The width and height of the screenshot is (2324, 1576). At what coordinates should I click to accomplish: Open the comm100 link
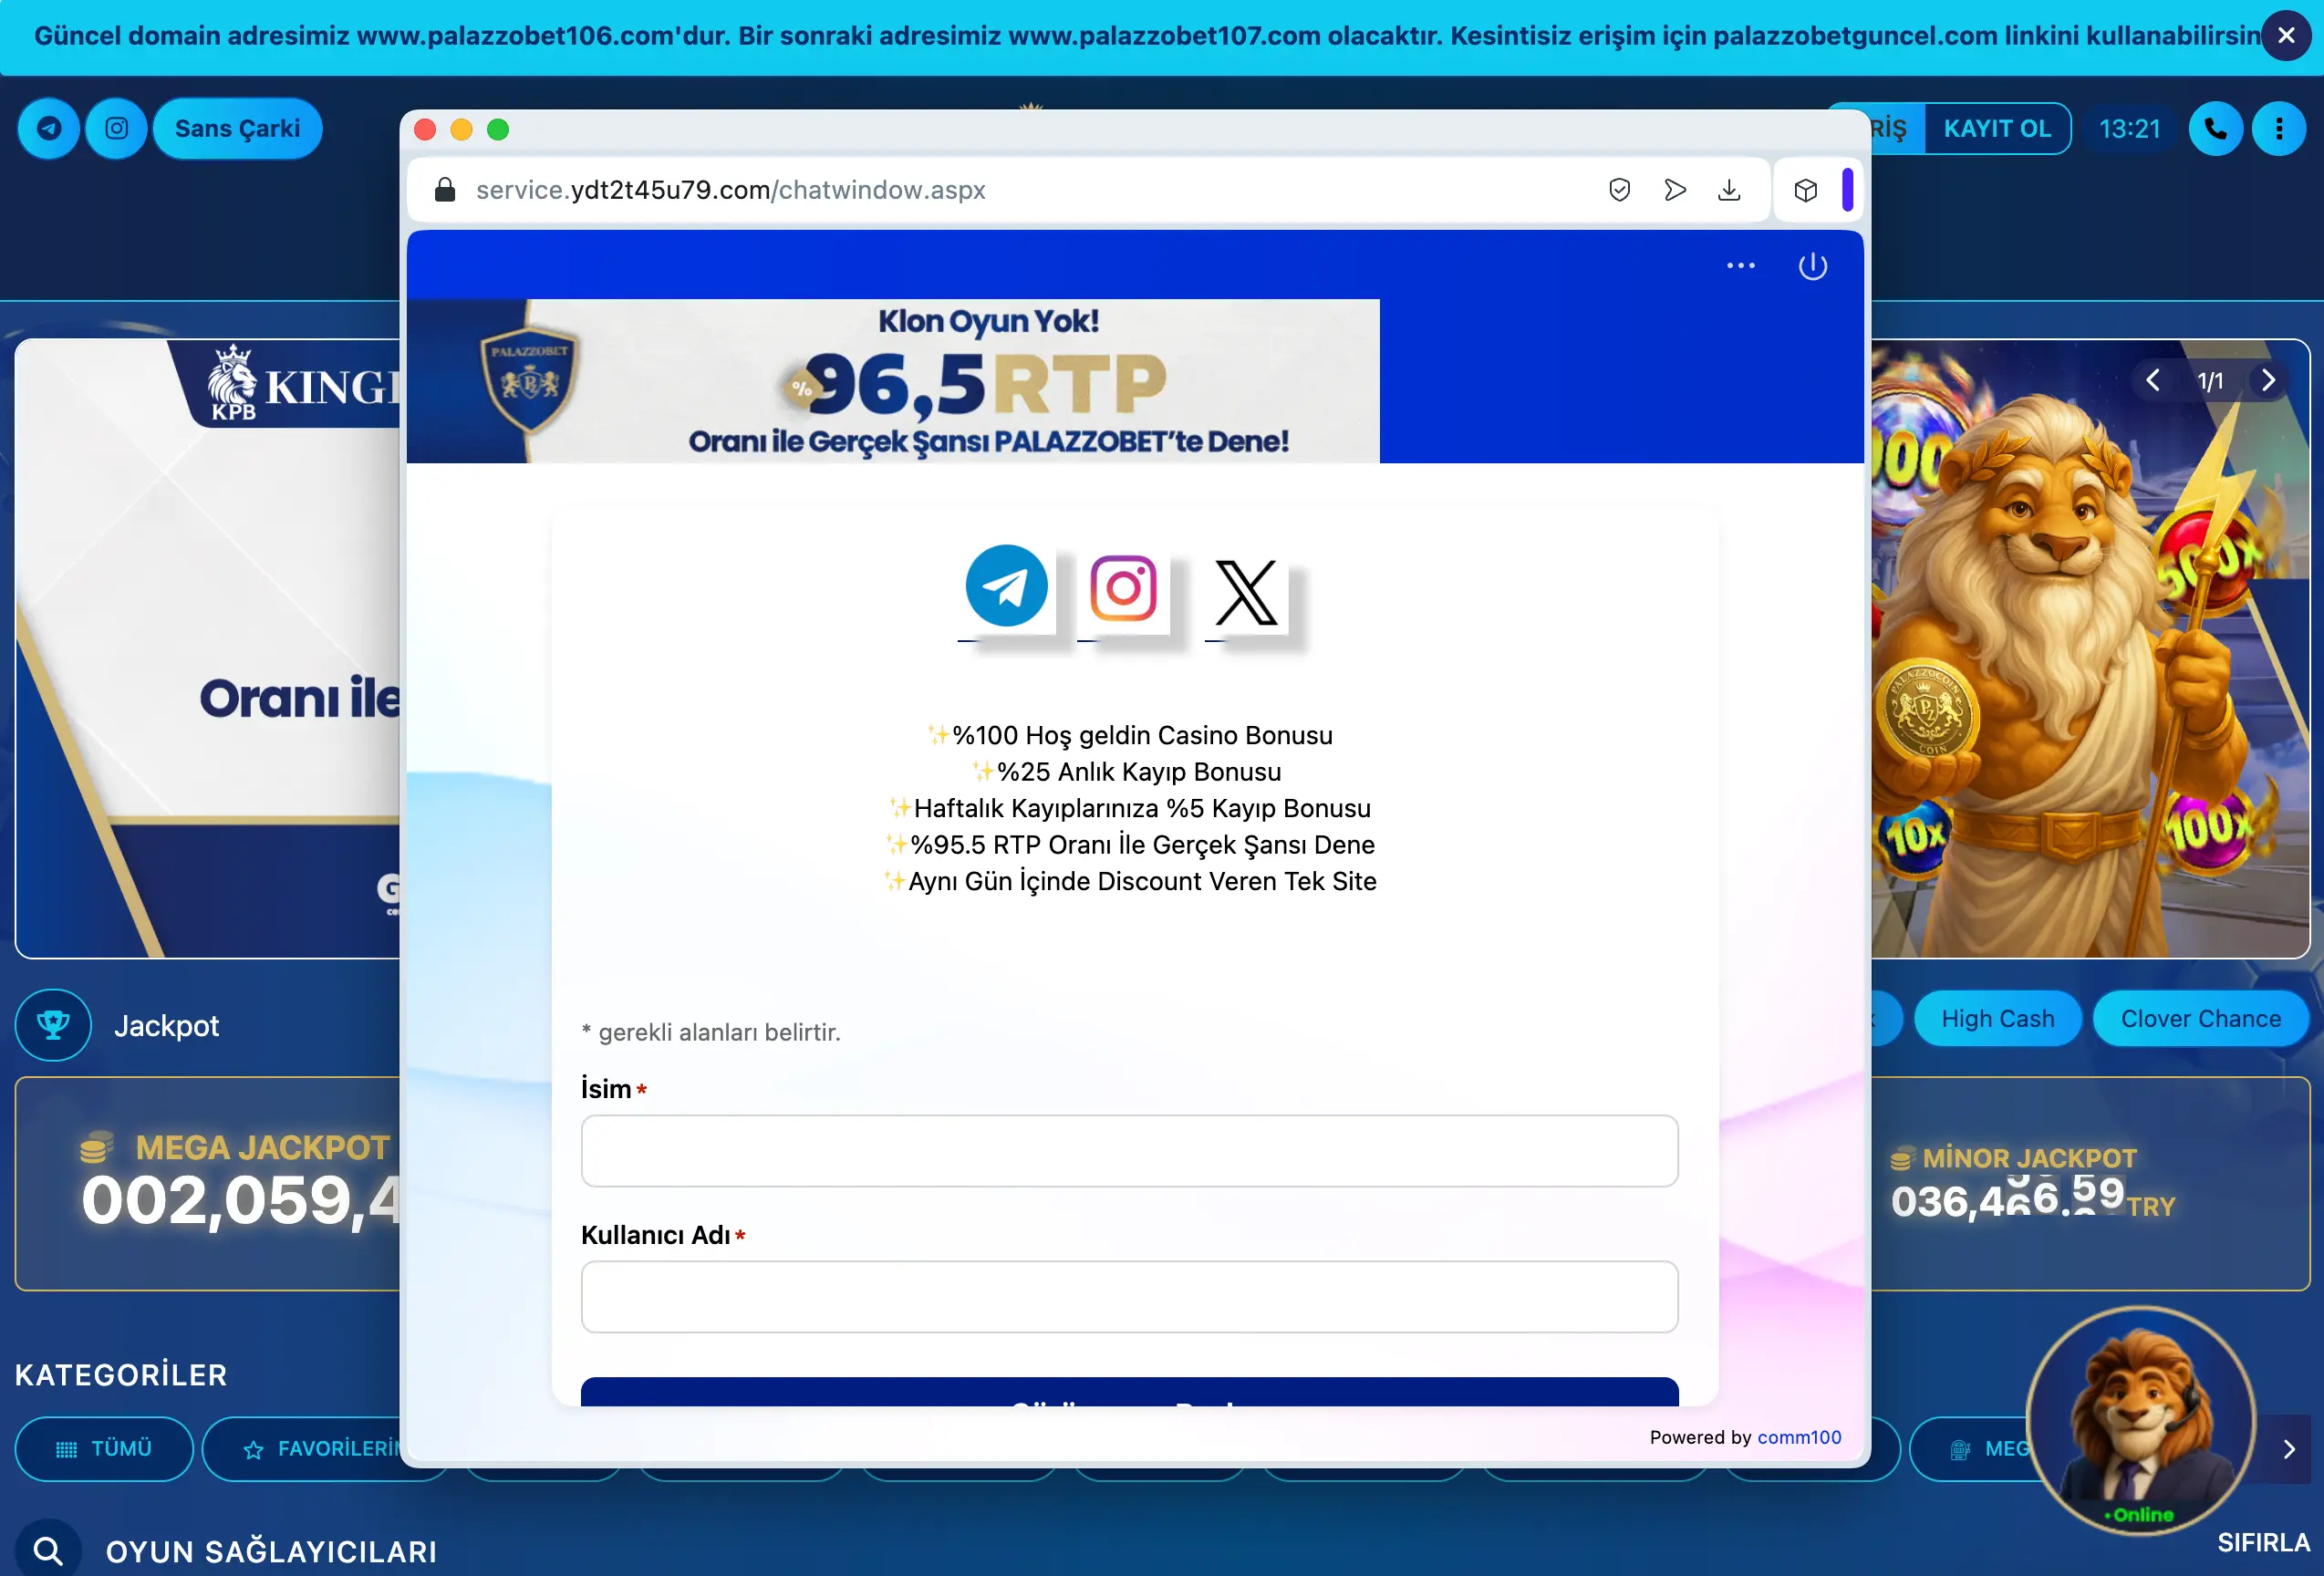pyautogui.click(x=1798, y=1437)
